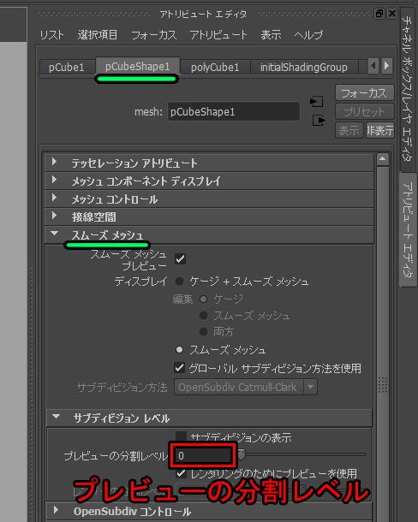Click the プレビューの分割レベル value field

pos(203,455)
